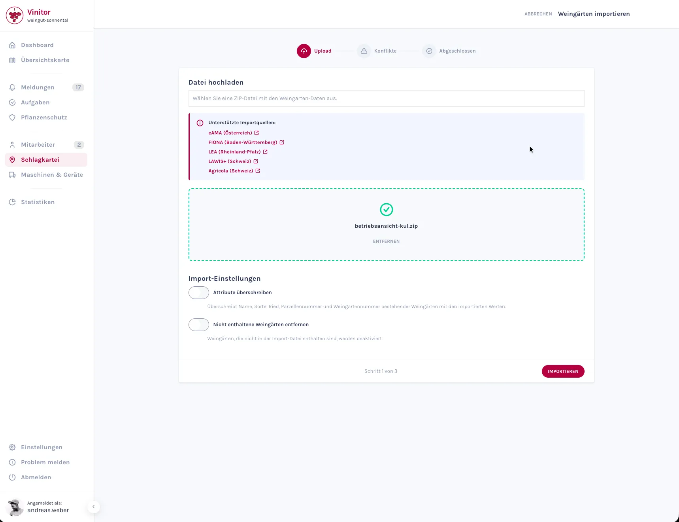Viewport: 679px width, 522px height.
Task: Click external link icon next to LAWIS+
Action: click(x=256, y=161)
